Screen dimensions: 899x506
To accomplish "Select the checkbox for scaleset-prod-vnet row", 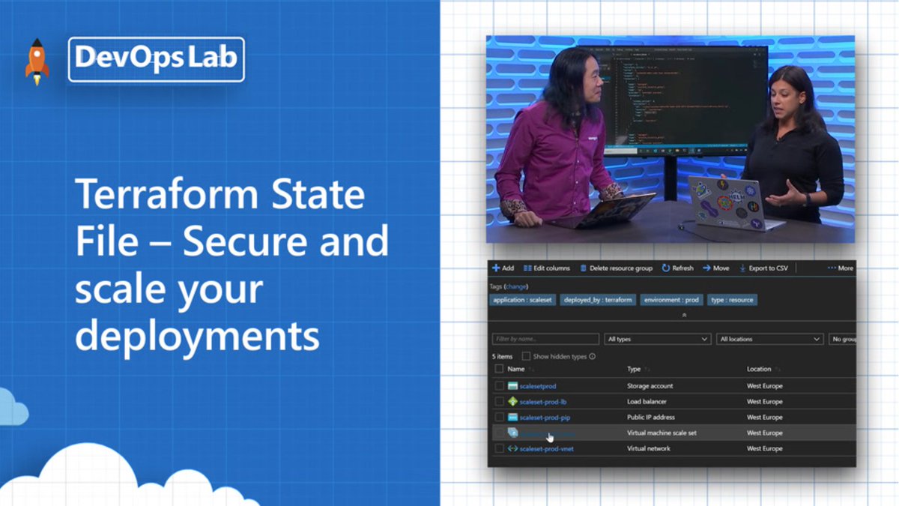I will (x=499, y=449).
